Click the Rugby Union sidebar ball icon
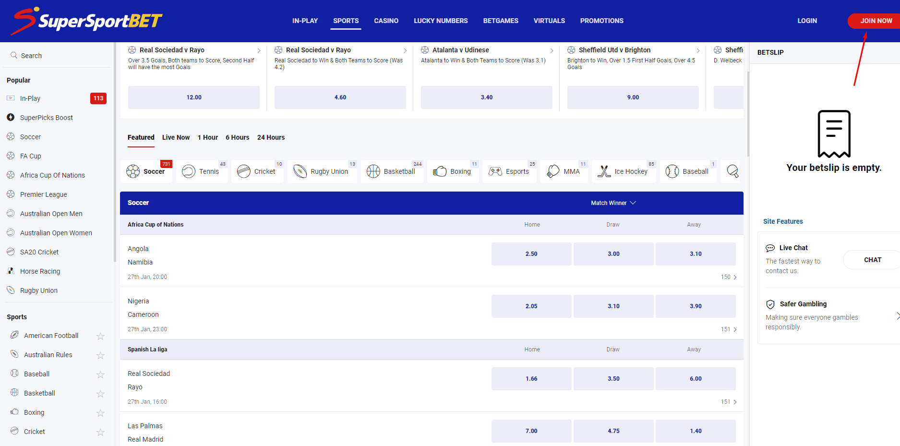This screenshot has width=900, height=446. (x=11, y=290)
